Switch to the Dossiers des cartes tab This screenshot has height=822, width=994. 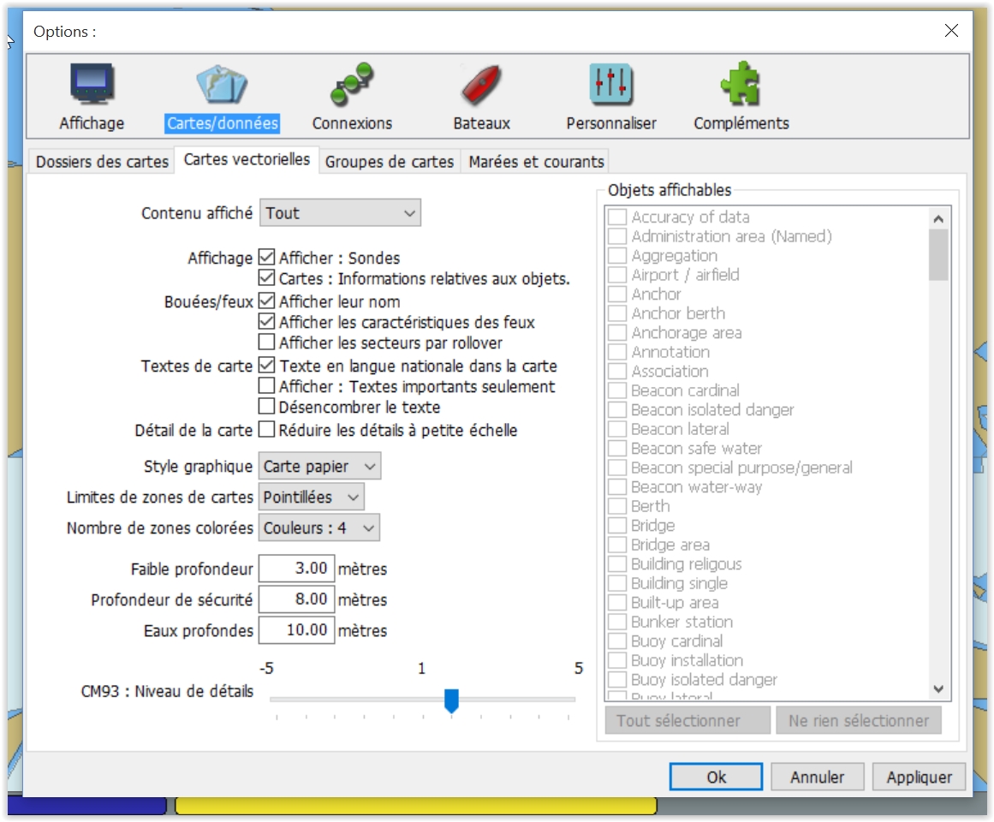coord(102,162)
